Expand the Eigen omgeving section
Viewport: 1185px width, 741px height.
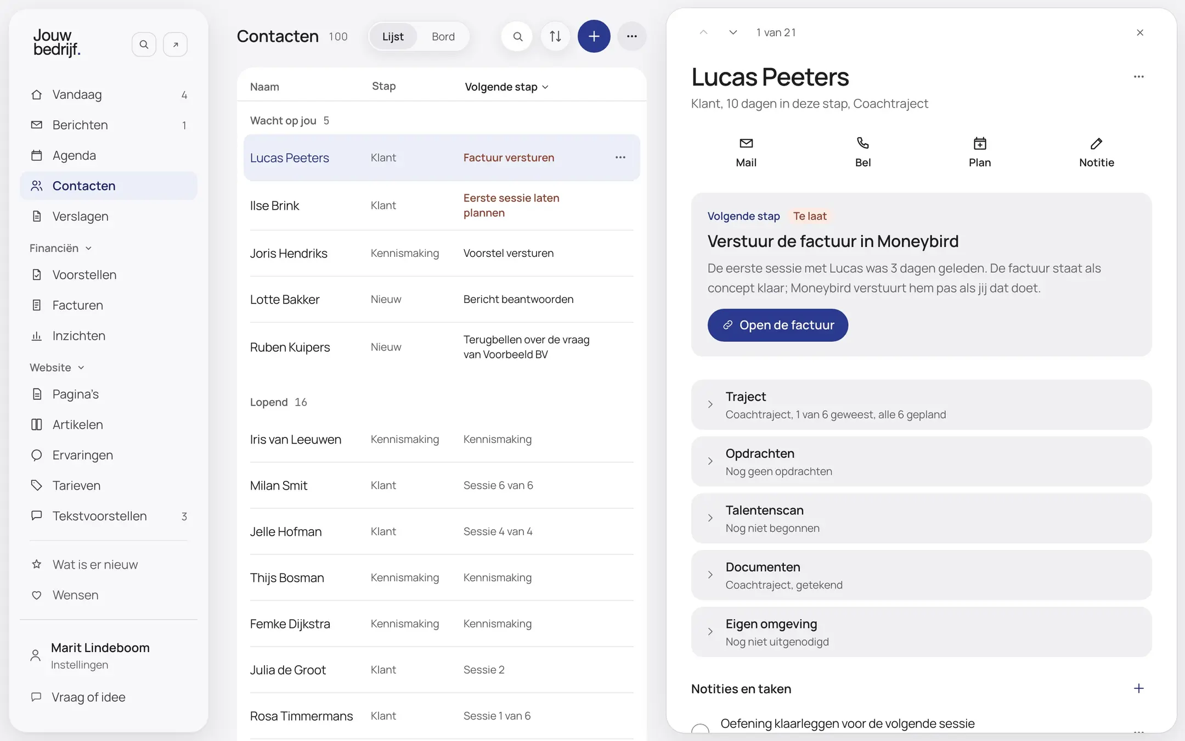921,632
